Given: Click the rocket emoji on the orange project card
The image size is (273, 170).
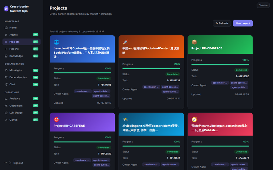Looking at the screenshot, I should (x=125, y=42).
